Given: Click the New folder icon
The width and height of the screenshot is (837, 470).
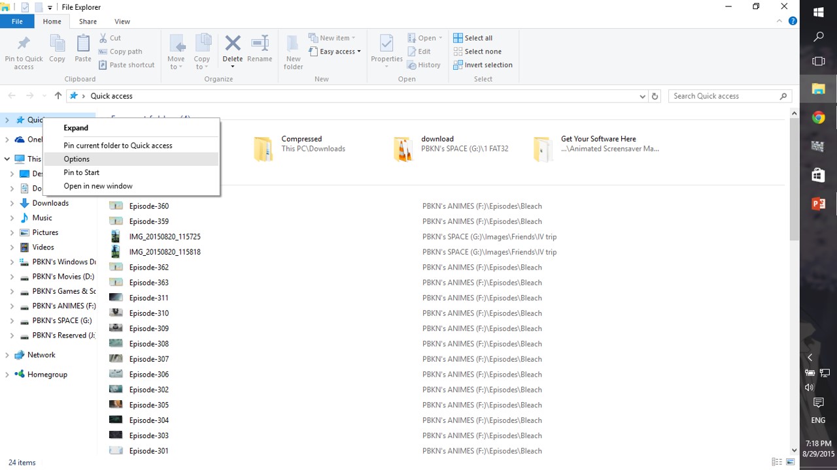Looking at the screenshot, I should tap(293, 44).
